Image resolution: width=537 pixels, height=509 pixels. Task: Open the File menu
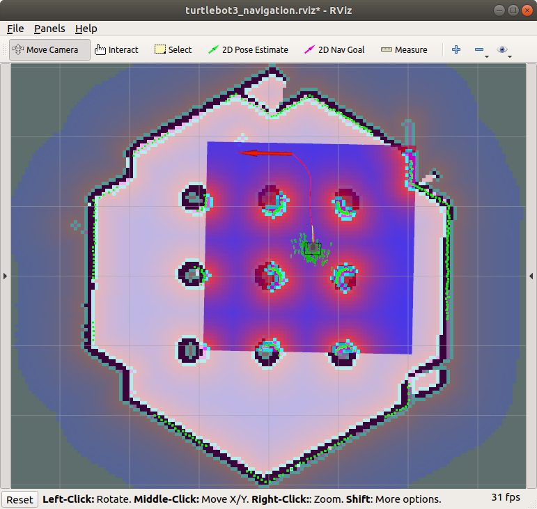point(15,29)
